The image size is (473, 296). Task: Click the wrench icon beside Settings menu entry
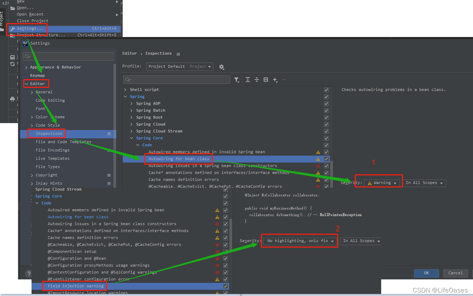click(12, 29)
